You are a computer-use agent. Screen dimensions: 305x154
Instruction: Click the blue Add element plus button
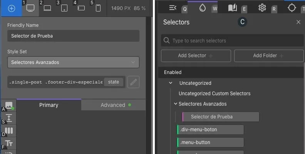coord(11,8)
